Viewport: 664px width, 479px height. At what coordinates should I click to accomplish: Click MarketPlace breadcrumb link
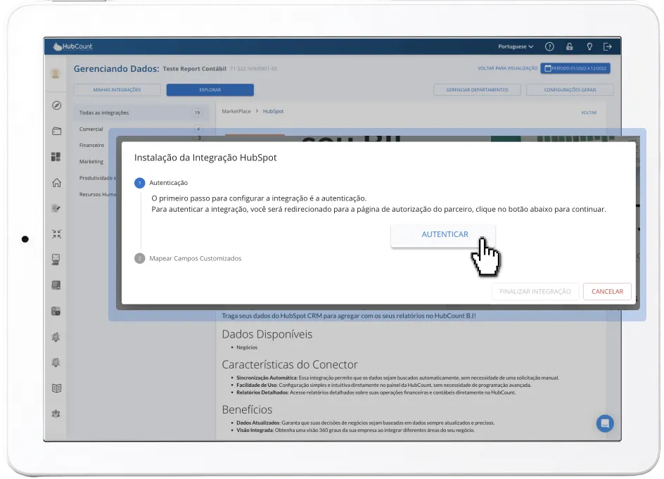click(x=236, y=111)
